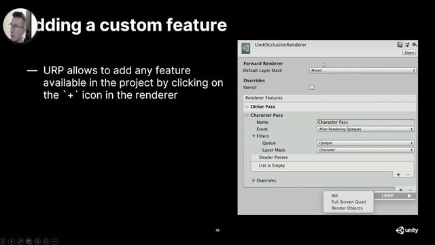Choose Full Screen Quad from the menu
435x245 pixels.
pyautogui.click(x=349, y=202)
